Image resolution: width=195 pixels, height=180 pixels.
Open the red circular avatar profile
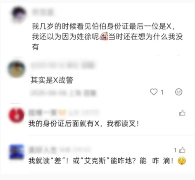(x=17, y=115)
